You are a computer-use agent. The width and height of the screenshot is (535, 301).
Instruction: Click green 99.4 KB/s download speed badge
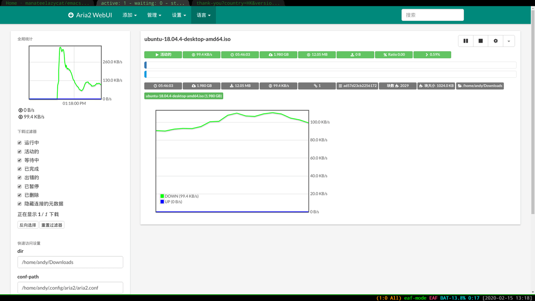click(x=201, y=55)
